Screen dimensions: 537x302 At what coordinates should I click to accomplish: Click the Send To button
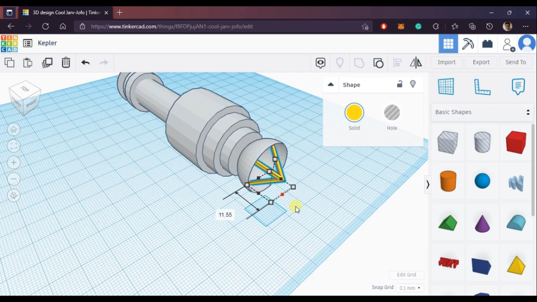tap(516, 62)
